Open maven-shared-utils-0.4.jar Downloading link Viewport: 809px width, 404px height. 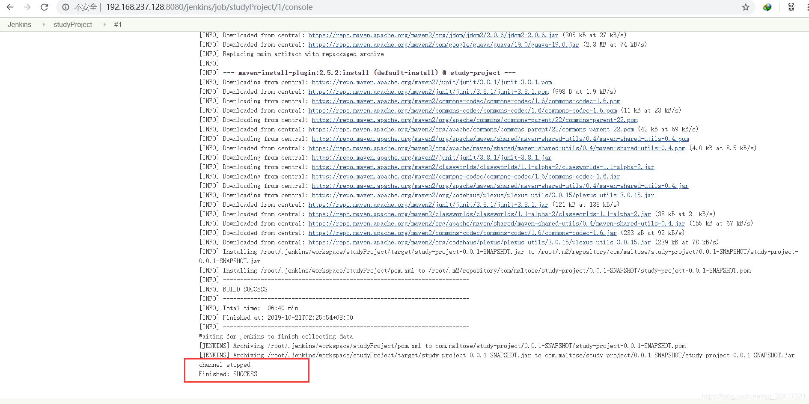point(500,186)
